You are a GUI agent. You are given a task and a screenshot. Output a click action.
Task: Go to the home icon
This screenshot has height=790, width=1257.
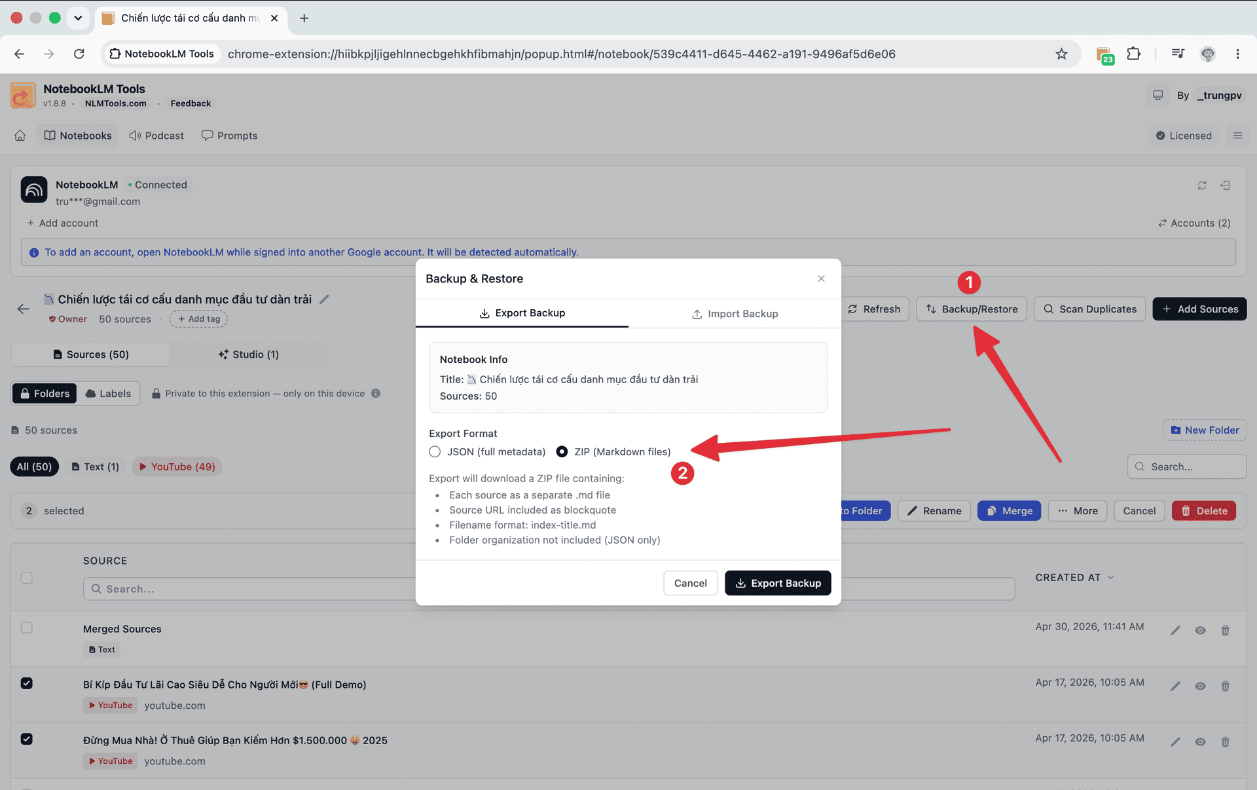coord(20,136)
